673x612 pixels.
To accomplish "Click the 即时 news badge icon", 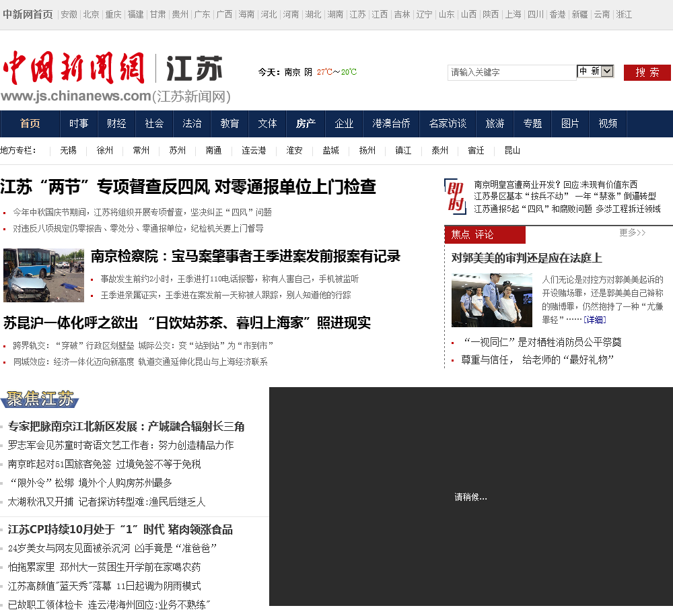I will [x=455, y=197].
